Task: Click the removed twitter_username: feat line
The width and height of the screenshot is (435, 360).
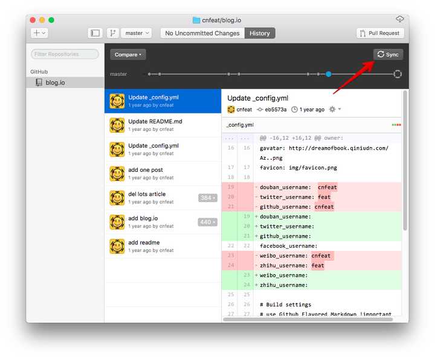Action: tap(312, 197)
